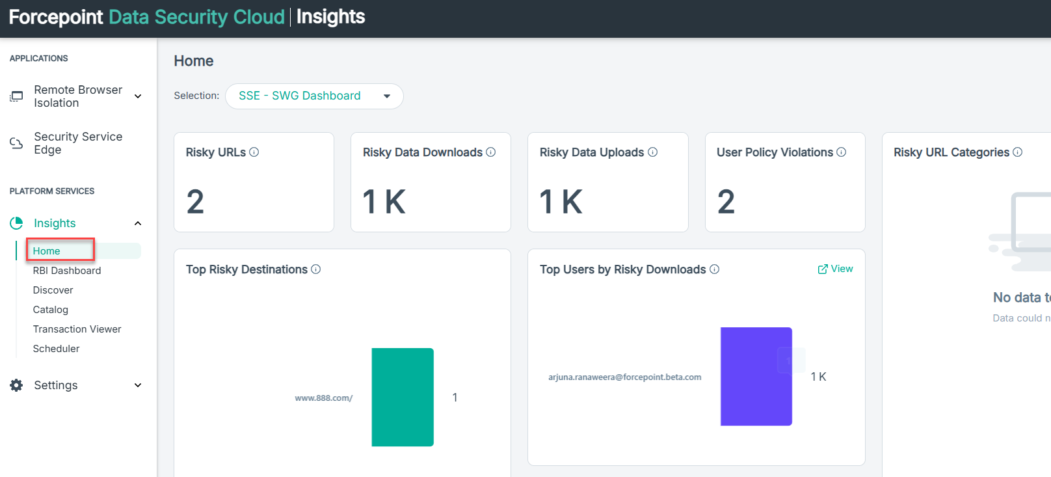Expand the Settings section chevron
This screenshot has width=1051, height=477.
(138, 385)
